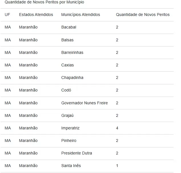Viewport: 181px width, 173px height.
Task: Click the quantity 1 in Santa Inês row
Action: [x=117, y=166]
